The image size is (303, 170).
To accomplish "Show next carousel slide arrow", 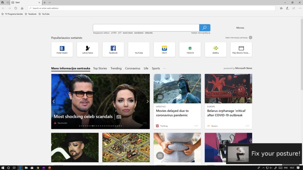I will point(147,101).
